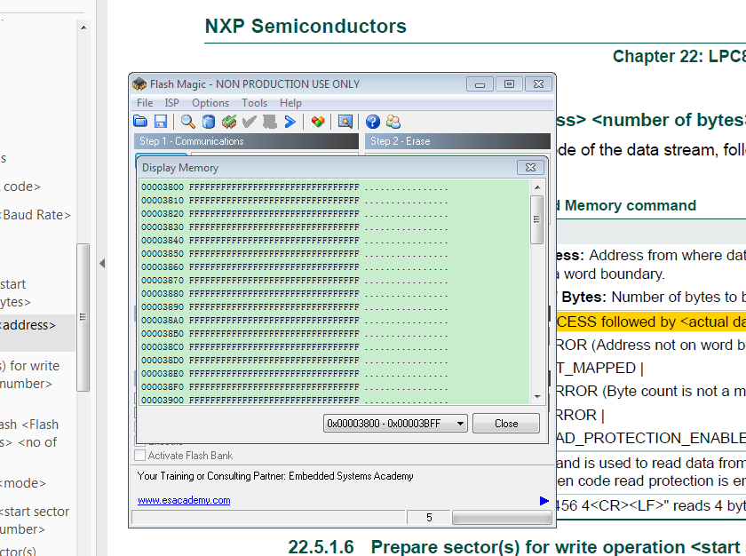
Task: Click the blue arrow Go To icon
Action: [290, 122]
